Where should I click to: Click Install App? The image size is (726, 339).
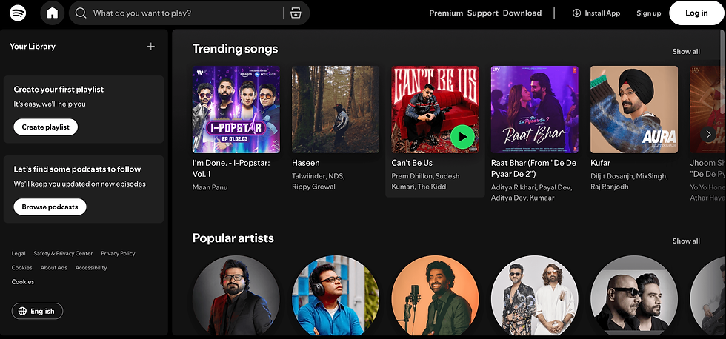click(x=596, y=13)
